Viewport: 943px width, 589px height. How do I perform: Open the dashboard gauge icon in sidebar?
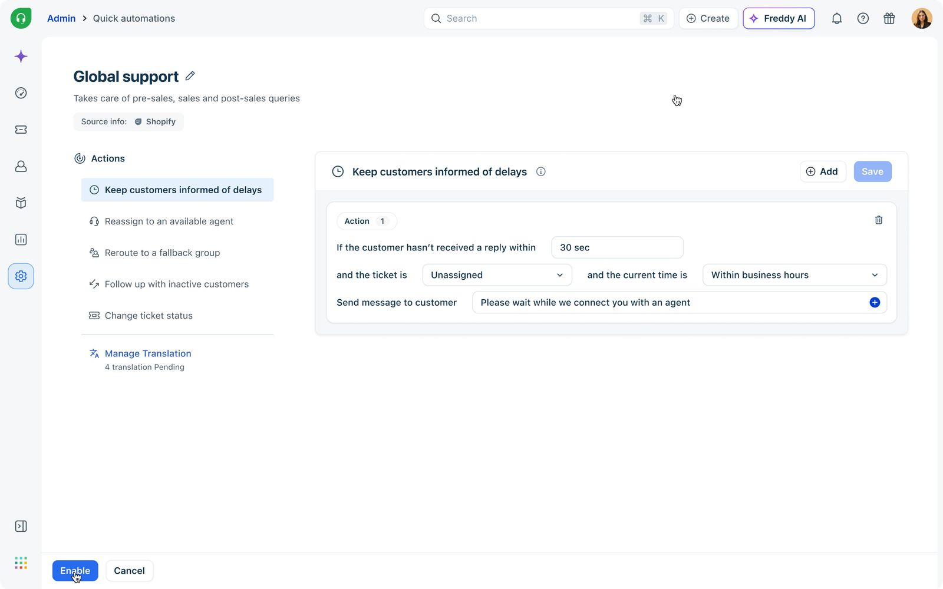21,93
